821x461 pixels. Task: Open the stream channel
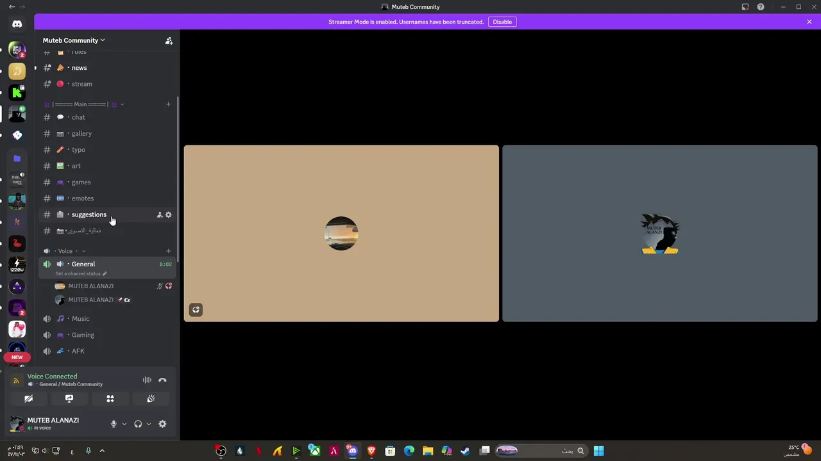[x=107, y=84]
